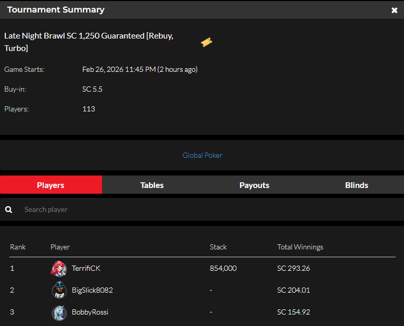404x326 pixels.
Task: Click the Players count 113
Action: pos(89,109)
